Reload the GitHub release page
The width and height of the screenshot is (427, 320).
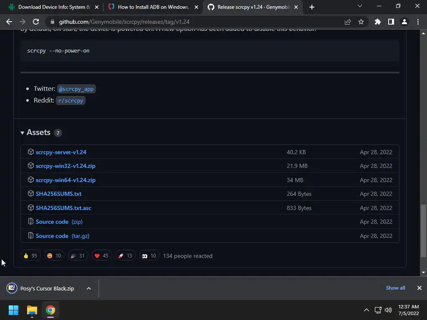pyautogui.click(x=36, y=22)
